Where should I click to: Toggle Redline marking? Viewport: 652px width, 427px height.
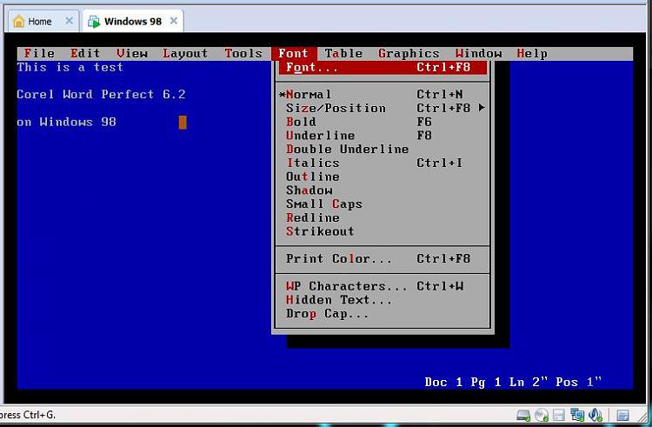point(383,218)
